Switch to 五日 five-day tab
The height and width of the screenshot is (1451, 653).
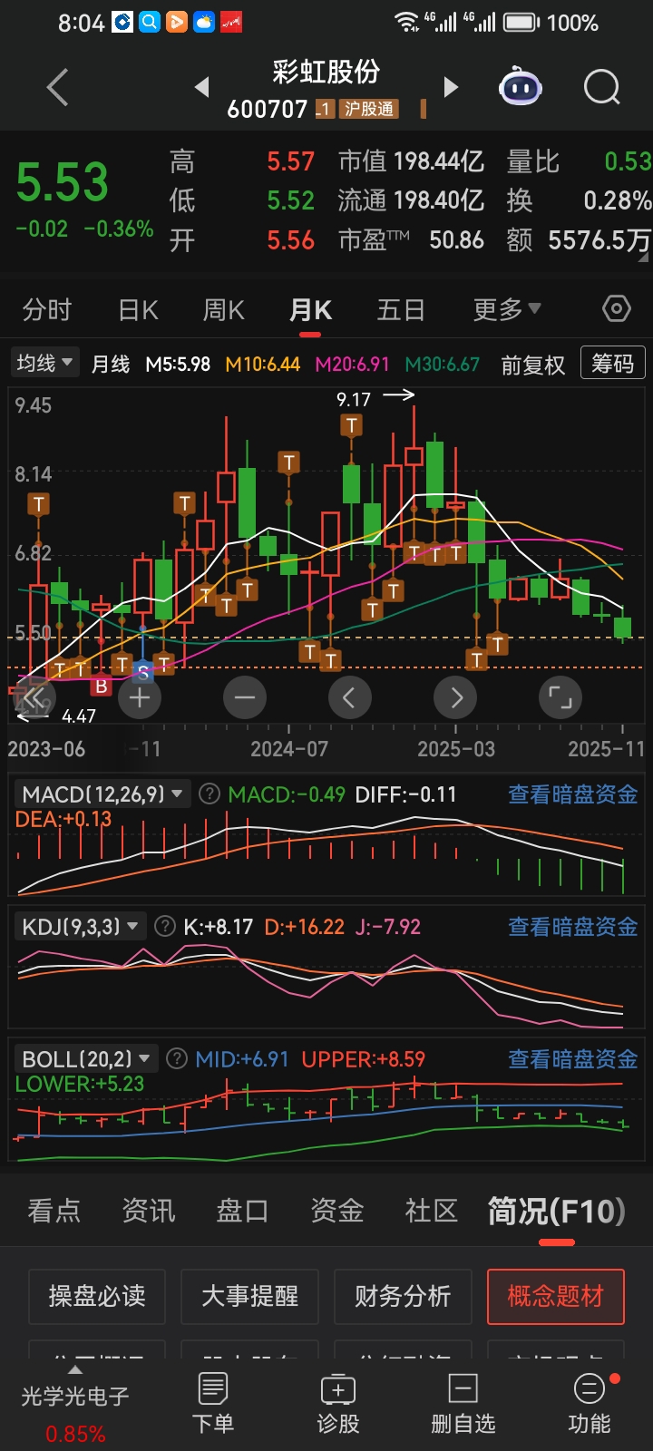tap(401, 310)
